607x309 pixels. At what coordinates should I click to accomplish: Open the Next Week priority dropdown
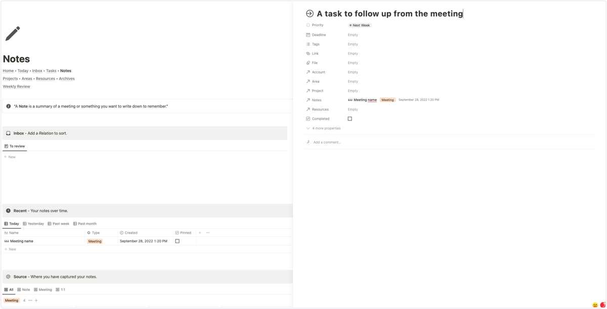(x=360, y=25)
